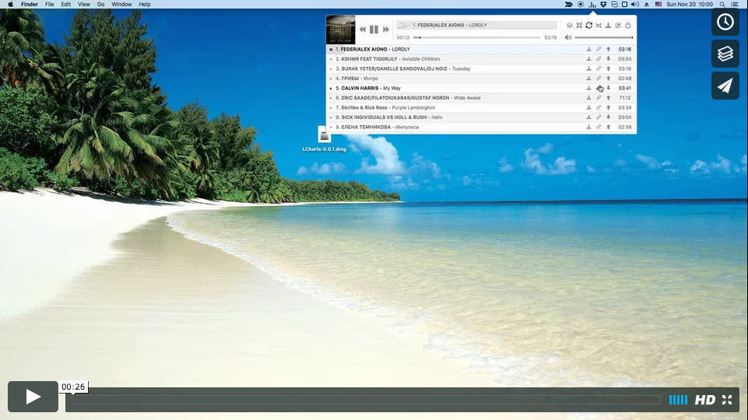Copy link for KSHMR Invisible Children
This screenshot has width=748, height=420.
(x=599, y=58)
